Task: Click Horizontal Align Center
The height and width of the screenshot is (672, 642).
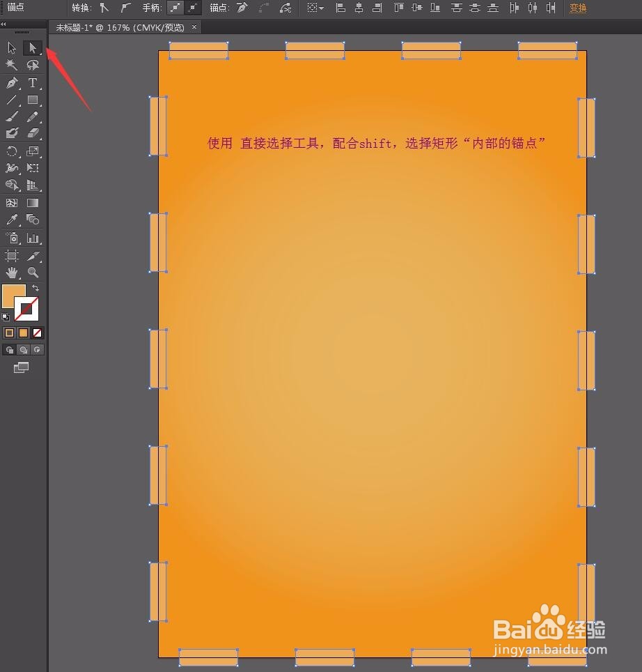Action: click(359, 8)
